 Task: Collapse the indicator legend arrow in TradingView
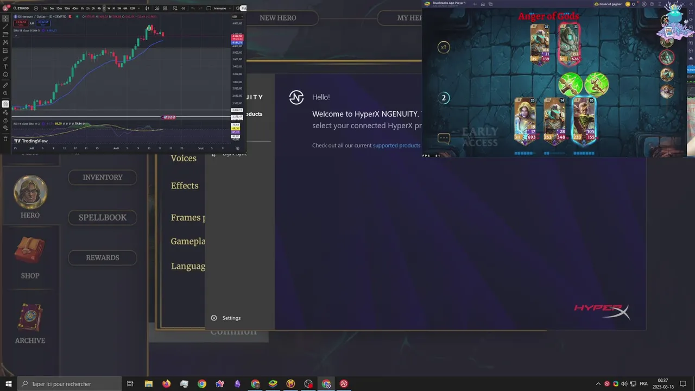click(16, 36)
